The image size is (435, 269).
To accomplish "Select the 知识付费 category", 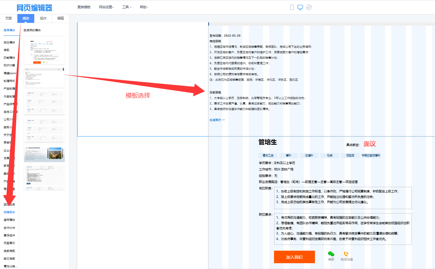I will [9, 65].
